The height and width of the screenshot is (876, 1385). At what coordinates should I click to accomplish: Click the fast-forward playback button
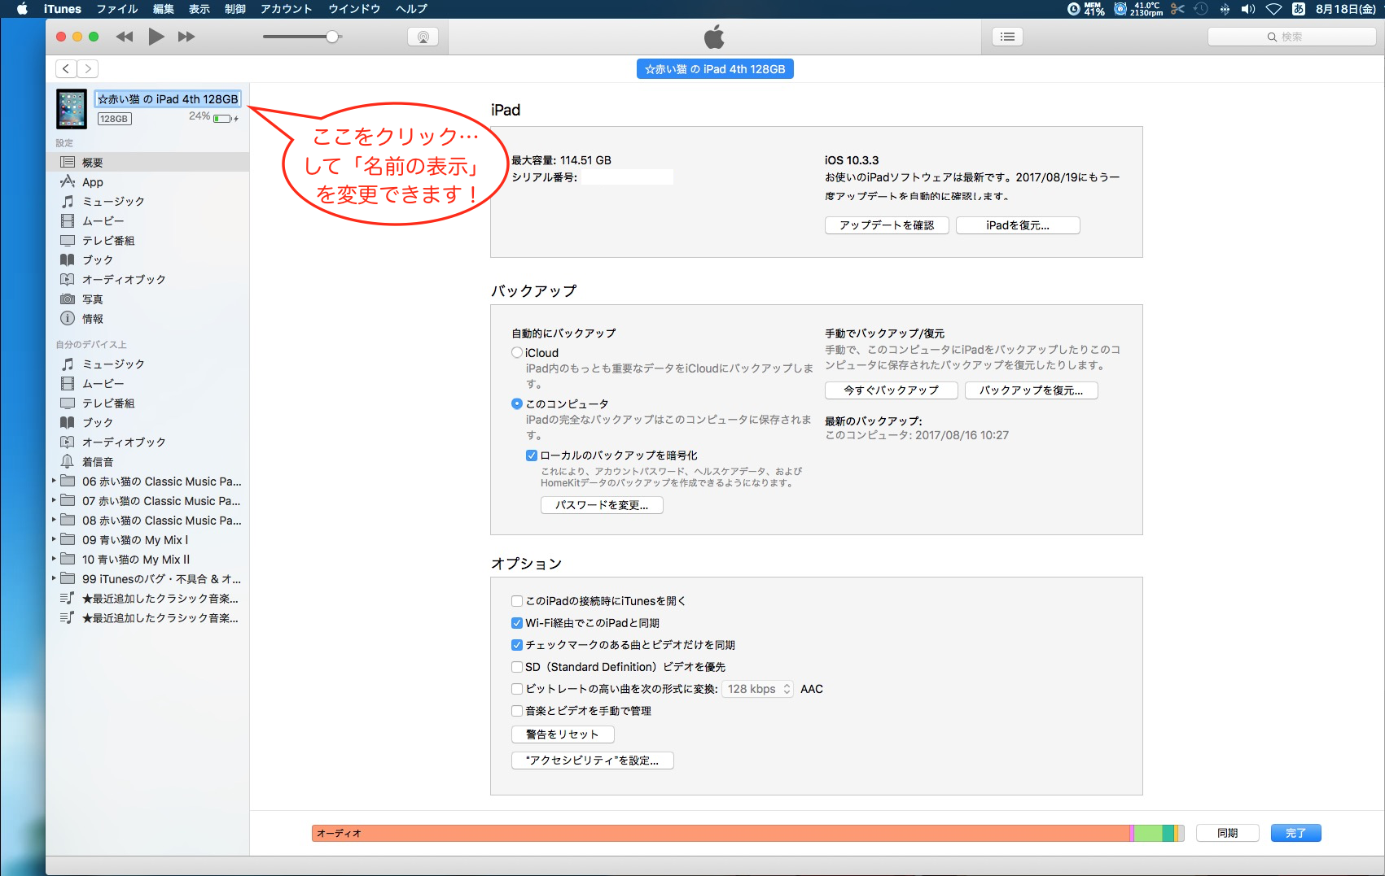click(186, 37)
